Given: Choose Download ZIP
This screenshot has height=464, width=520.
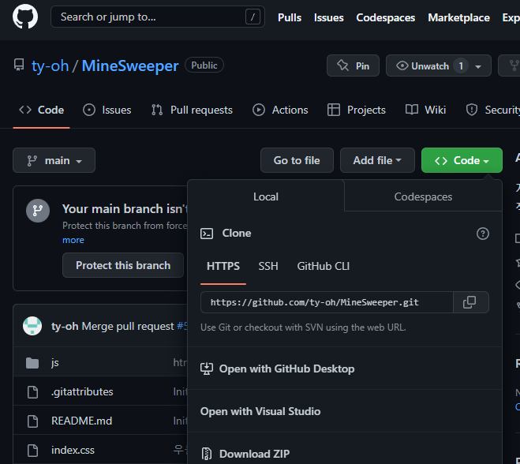Looking at the screenshot, I should click(345, 450).
